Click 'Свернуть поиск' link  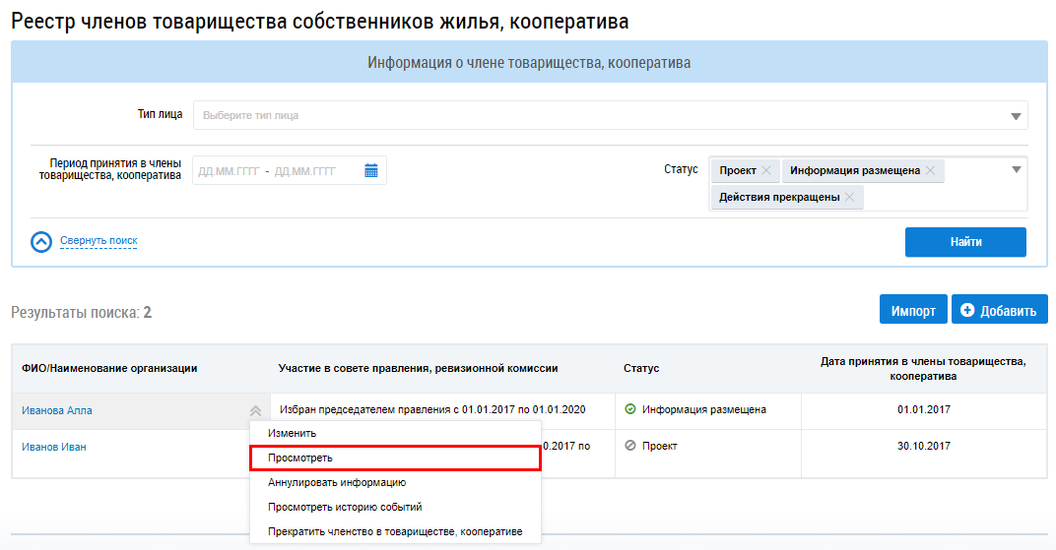[99, 241]
